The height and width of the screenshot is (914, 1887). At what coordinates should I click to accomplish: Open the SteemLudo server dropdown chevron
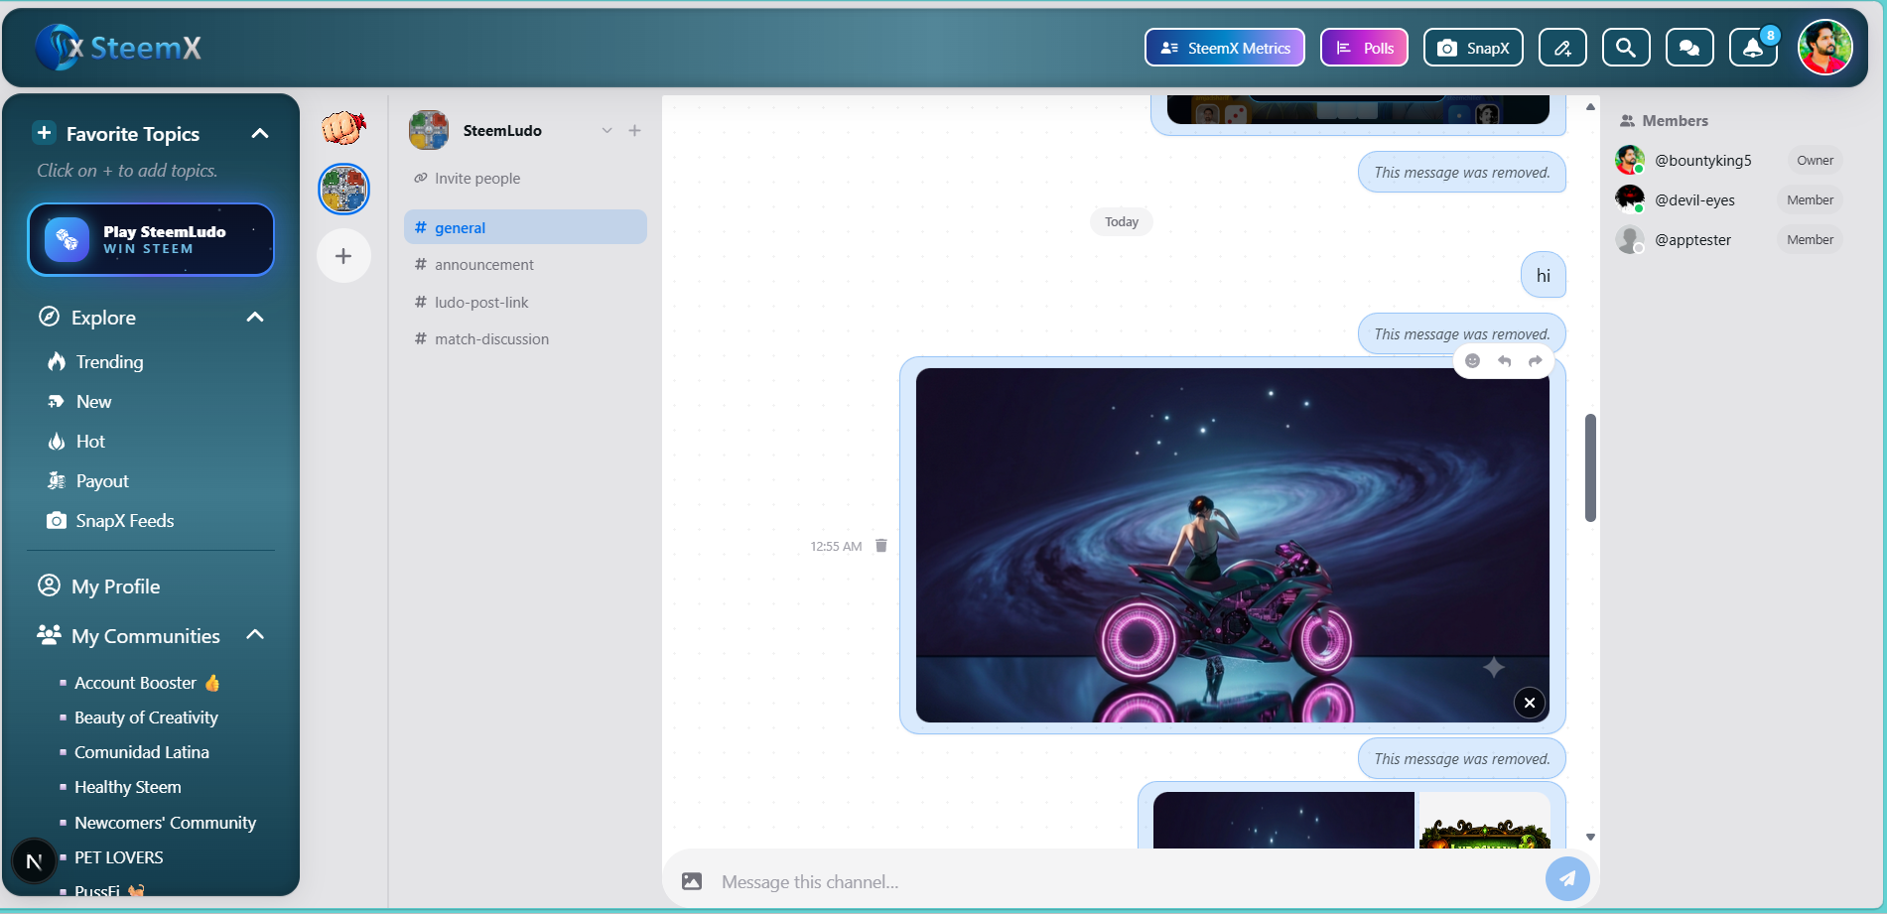pyautogui.click(x=607, y=131)
